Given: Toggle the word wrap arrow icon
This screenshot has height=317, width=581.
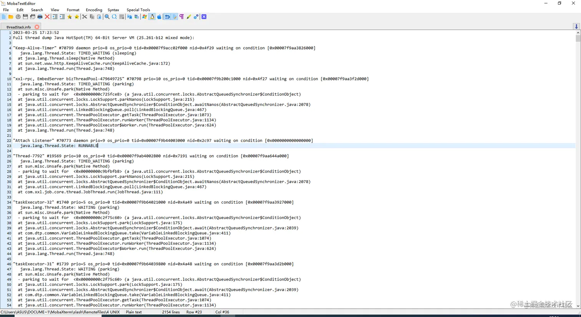Looking at the screenshot, I should [x=167, y=17].
